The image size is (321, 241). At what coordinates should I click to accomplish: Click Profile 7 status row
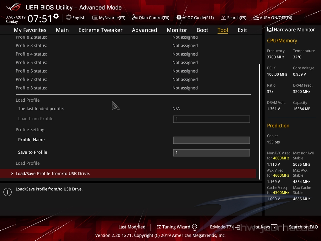[133, 79]
